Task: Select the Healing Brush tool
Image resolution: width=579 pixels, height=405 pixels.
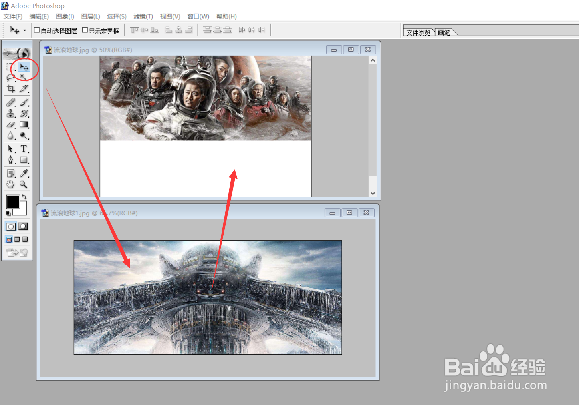Action: point(11,102)
